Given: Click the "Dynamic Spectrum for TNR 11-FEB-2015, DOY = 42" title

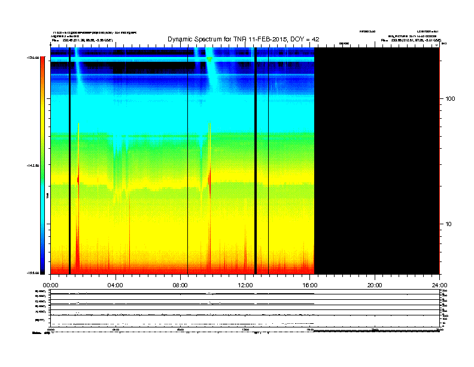Looking at the screenshot, I should pos(244,40).
